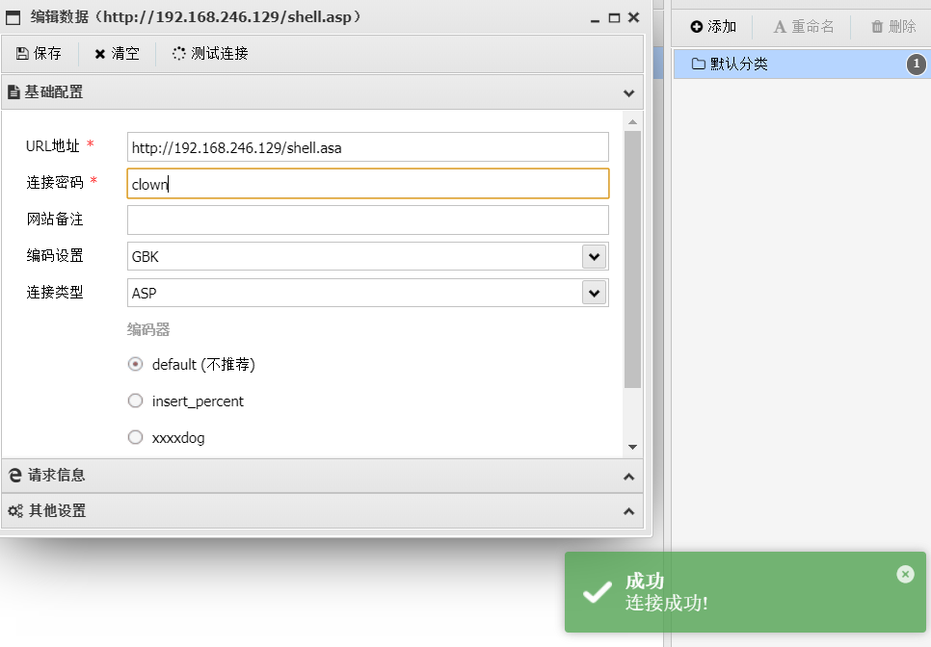Click the 连接密码 label
The width and height of the screenshot is (931, 647).
pos(55,182)
